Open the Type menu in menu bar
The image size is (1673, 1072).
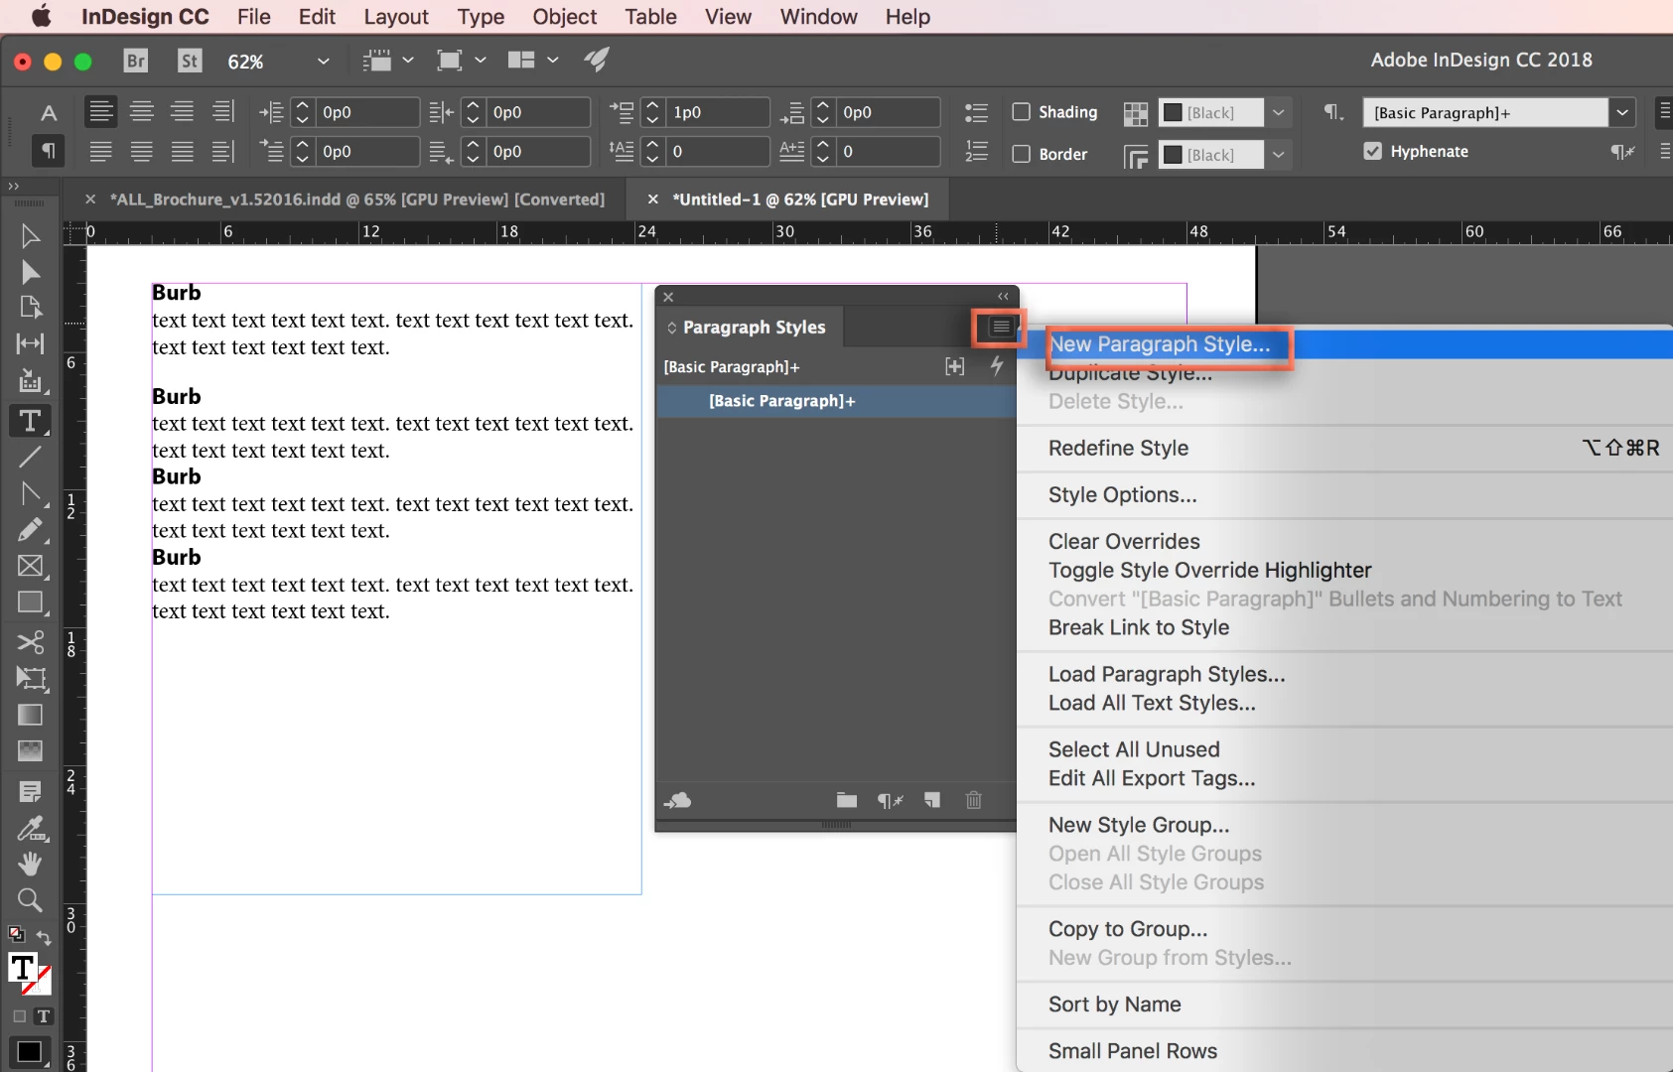tap(481, 17)
